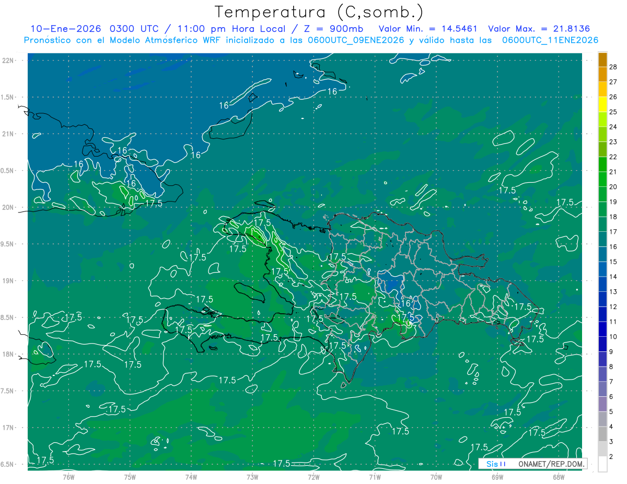Pick the yellow legend swatch between 25 and 26
The height and width of the screenshot is (484, 627).
[602, 104]
